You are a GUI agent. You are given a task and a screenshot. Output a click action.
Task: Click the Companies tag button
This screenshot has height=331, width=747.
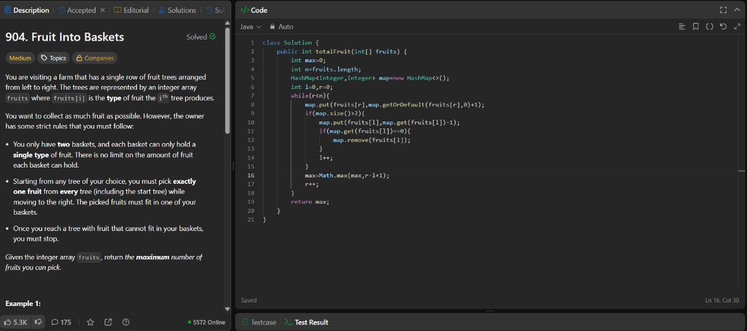click(x=95, y=58)
